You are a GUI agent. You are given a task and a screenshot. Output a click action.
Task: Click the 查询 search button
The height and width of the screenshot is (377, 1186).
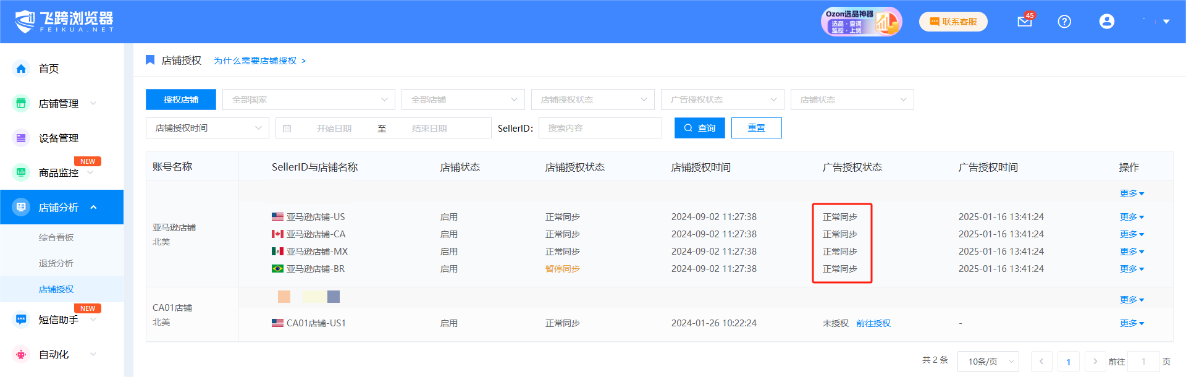tap(700, 128)
